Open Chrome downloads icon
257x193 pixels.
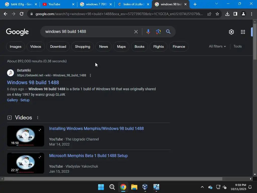click(227, 14)
